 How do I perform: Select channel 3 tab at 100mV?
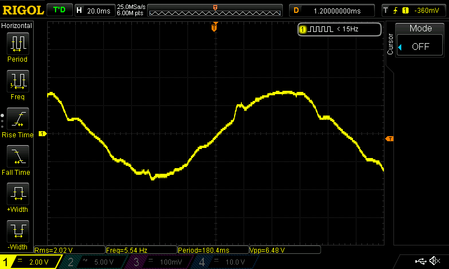[159, 262]
